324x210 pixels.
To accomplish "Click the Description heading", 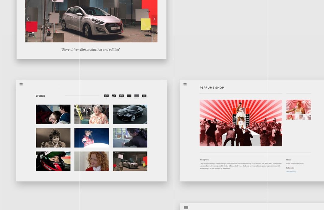I will [x=204, y=160].
